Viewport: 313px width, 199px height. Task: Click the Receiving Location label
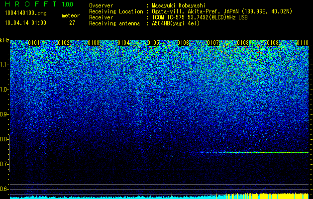116,11
